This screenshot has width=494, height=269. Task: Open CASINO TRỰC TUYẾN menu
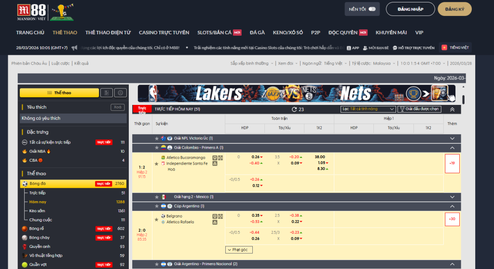(x=164, y=32)
